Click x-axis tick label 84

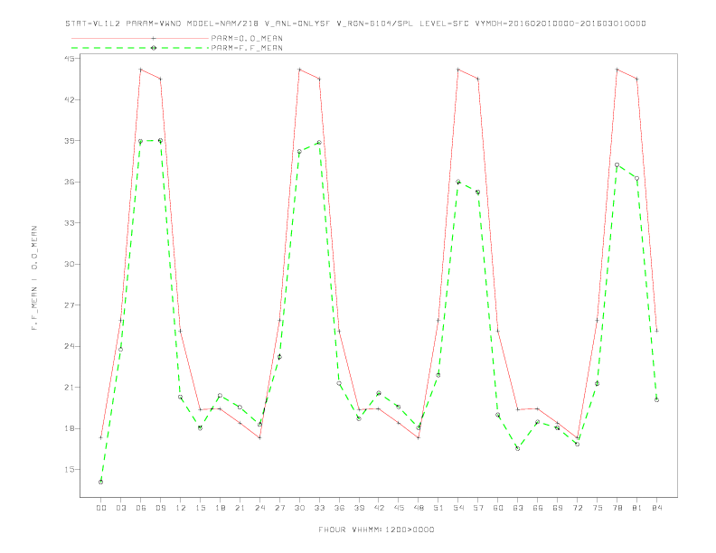[656, 508]
